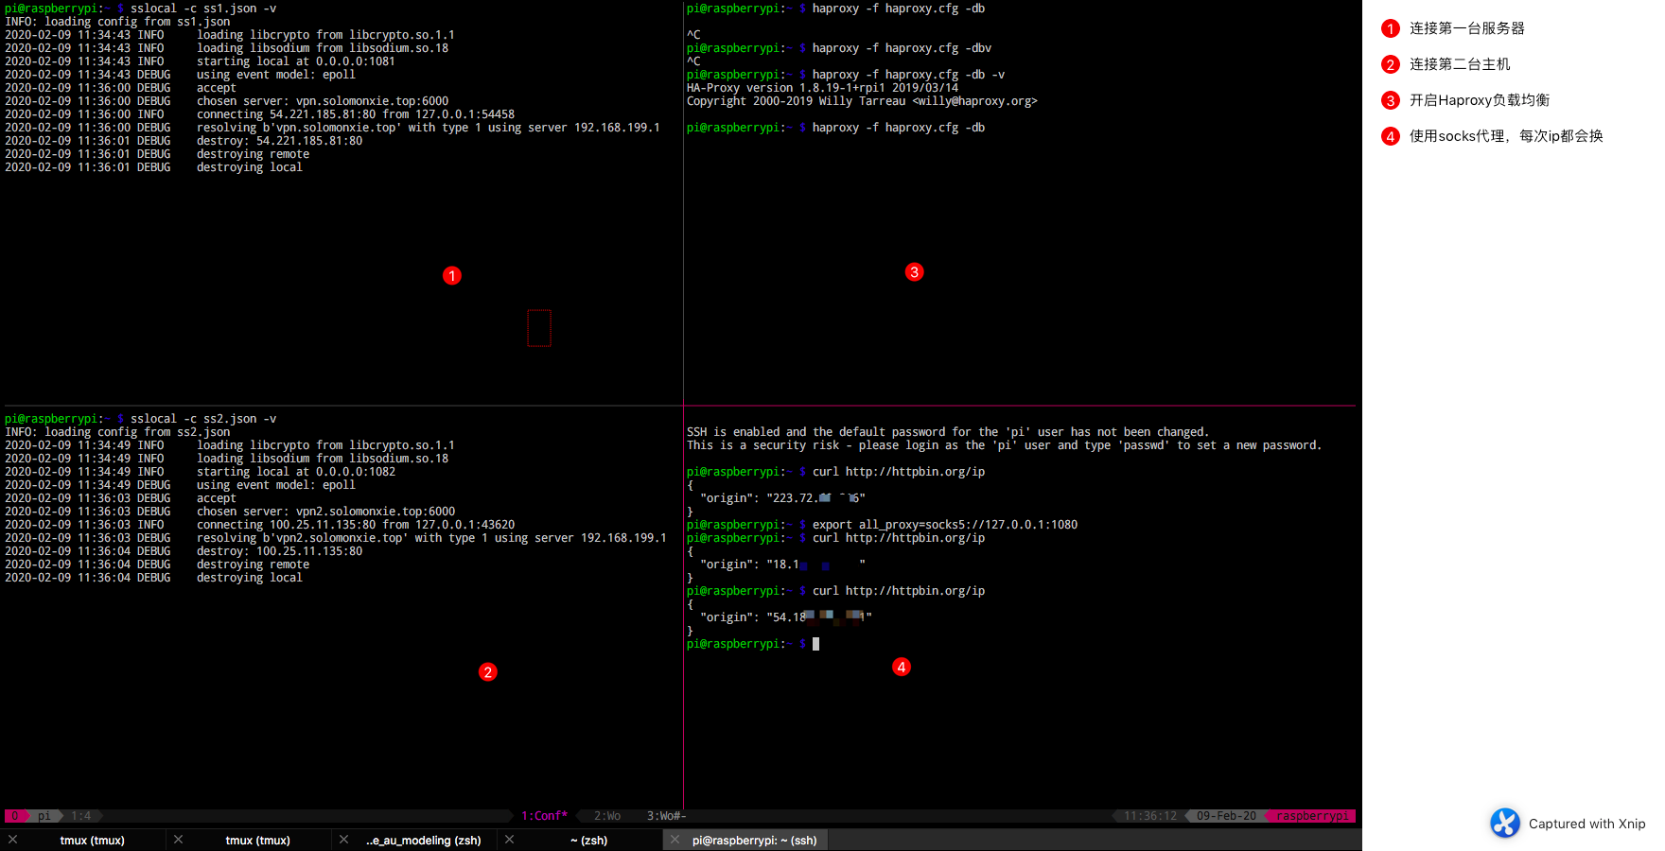The image size is (1665, 851).
Task: Click 'HA-Proxy version 1.8.19-1+rpi1' output line
Action: coord(822,88)
